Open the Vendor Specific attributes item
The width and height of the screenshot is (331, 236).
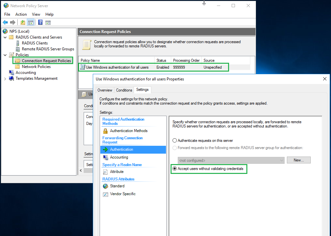click(x=123, y=194)
